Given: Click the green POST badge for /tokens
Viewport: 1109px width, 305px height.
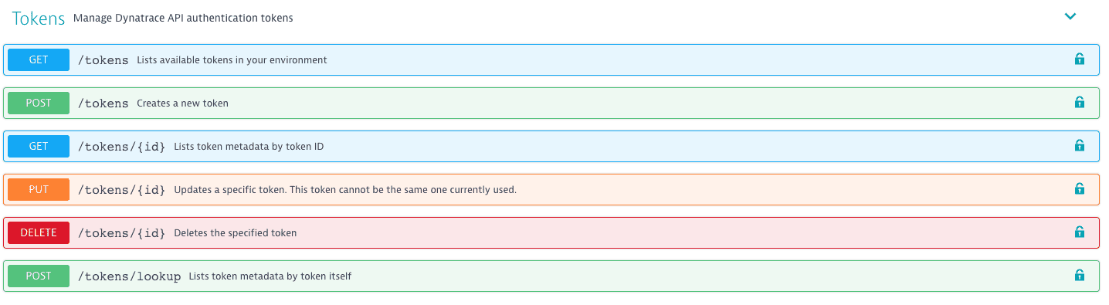Looking at the screenshot, I should [39, 103].
